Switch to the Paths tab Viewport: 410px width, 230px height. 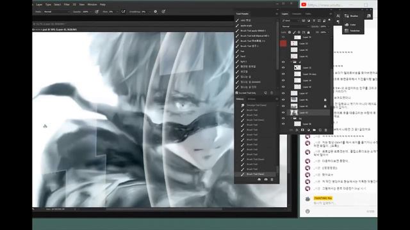[308, 14]
